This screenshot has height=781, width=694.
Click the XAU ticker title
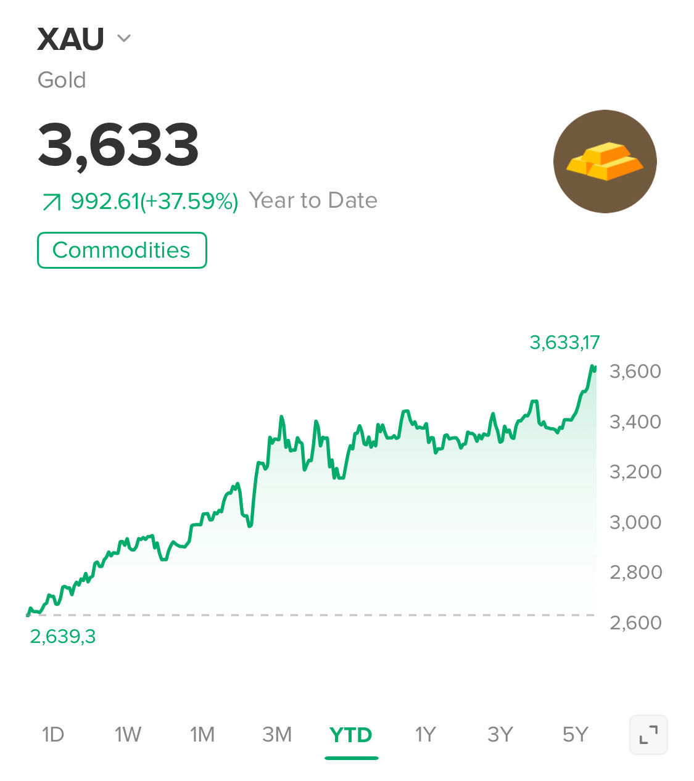click(71, 39)
